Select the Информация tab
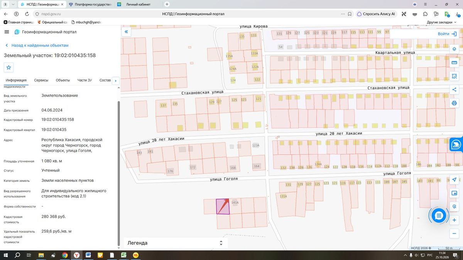Image resolution: width=463 pixels, height=260 pixels. [16, 80]
